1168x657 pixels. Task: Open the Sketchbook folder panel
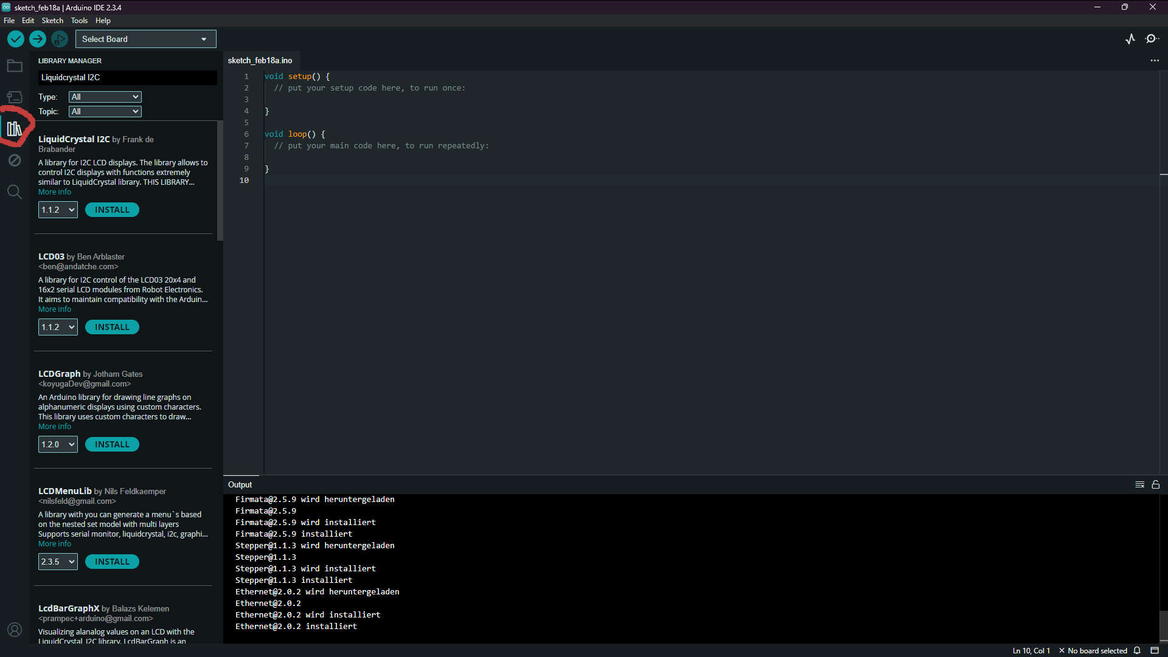coord(15,66)
